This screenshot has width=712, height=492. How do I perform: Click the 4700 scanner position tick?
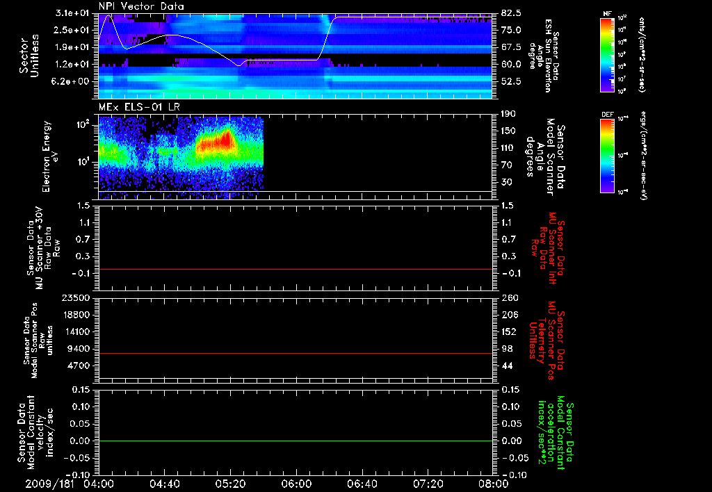tap(79, 366)
